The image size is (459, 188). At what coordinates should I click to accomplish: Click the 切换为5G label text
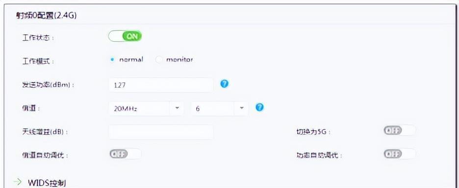(313, 132)
